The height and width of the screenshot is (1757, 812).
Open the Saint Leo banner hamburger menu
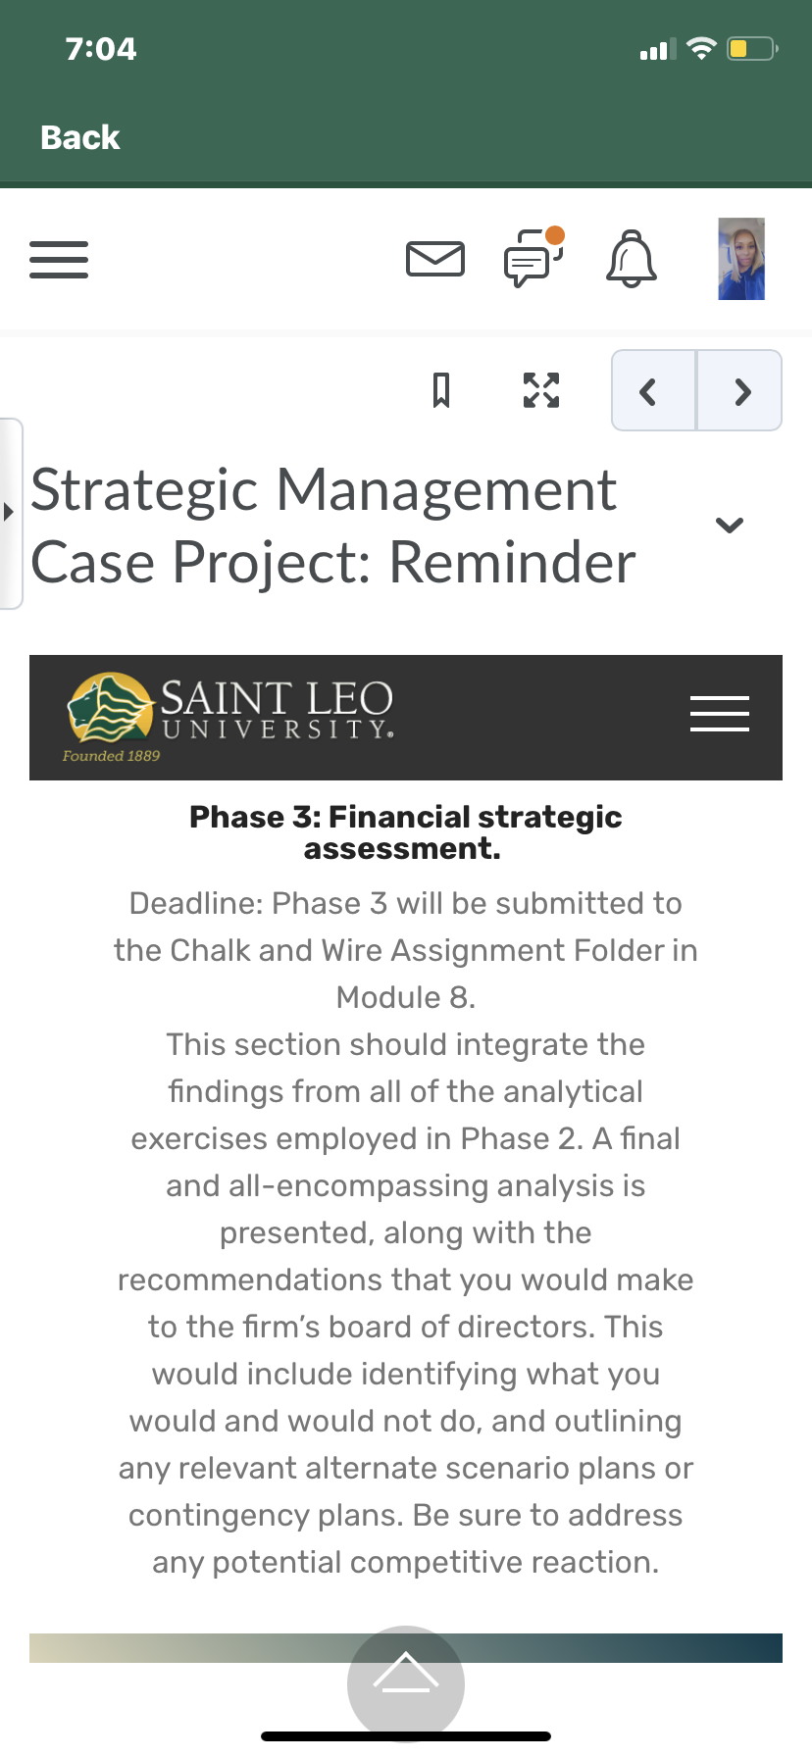pyautogui.click(x=720, y=714)
